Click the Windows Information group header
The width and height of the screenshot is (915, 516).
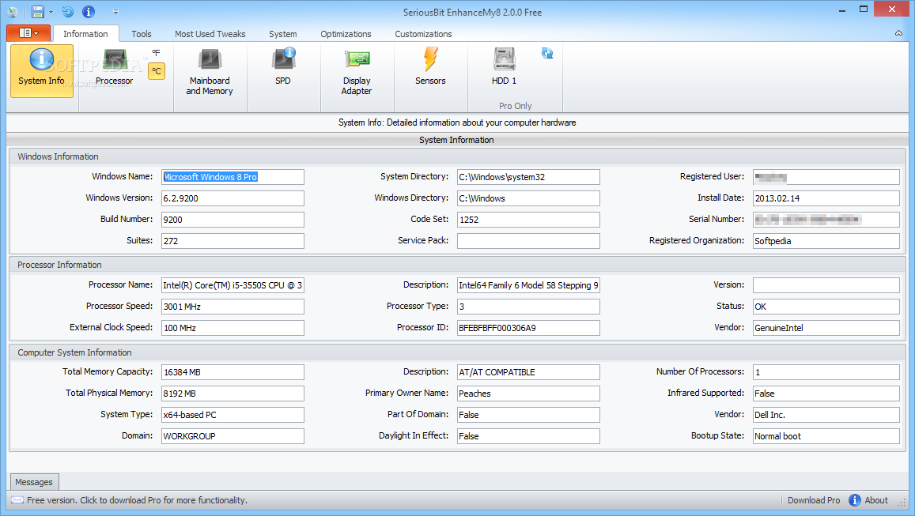coord(457,156)
